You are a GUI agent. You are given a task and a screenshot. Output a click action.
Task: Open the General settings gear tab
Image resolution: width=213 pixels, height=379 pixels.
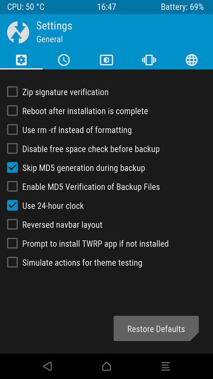21,60
